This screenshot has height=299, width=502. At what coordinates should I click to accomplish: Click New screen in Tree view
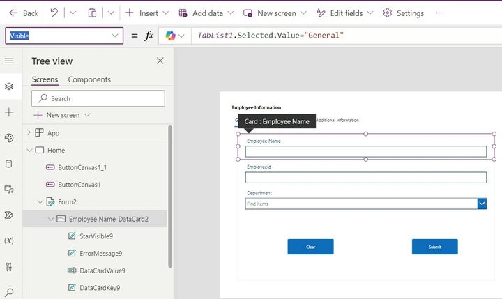click(x=63, y=115)
